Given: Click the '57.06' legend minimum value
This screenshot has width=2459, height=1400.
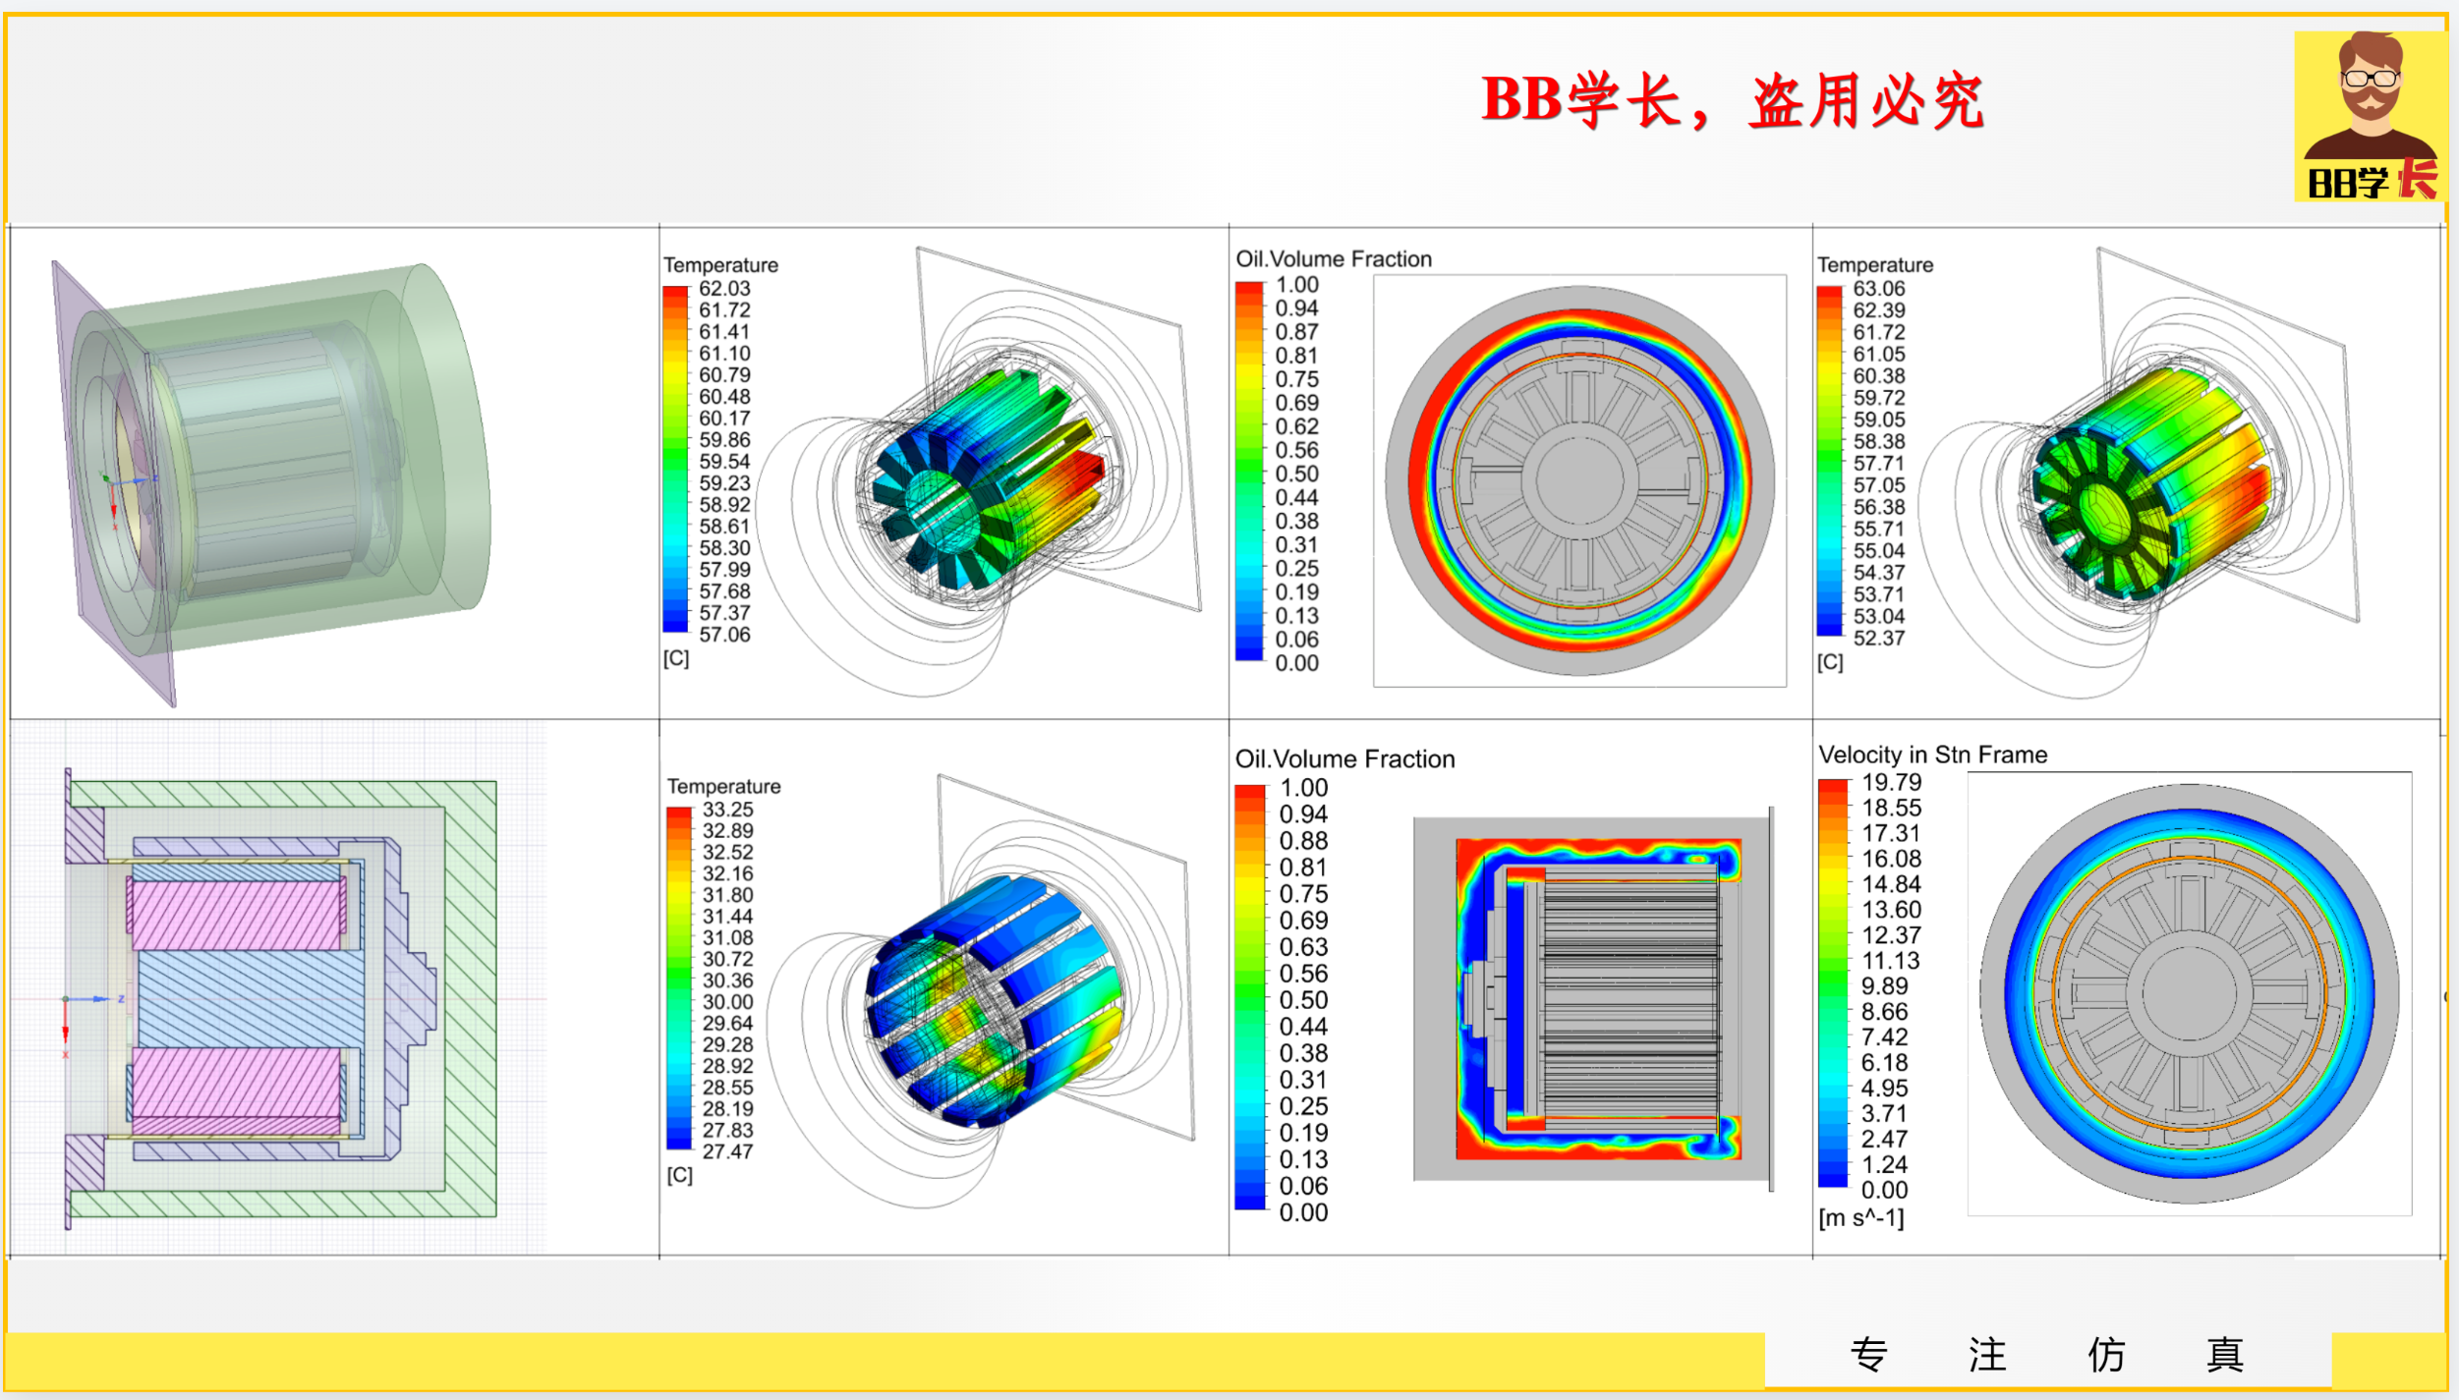Looking at the screenshot, I should [724, 635].
